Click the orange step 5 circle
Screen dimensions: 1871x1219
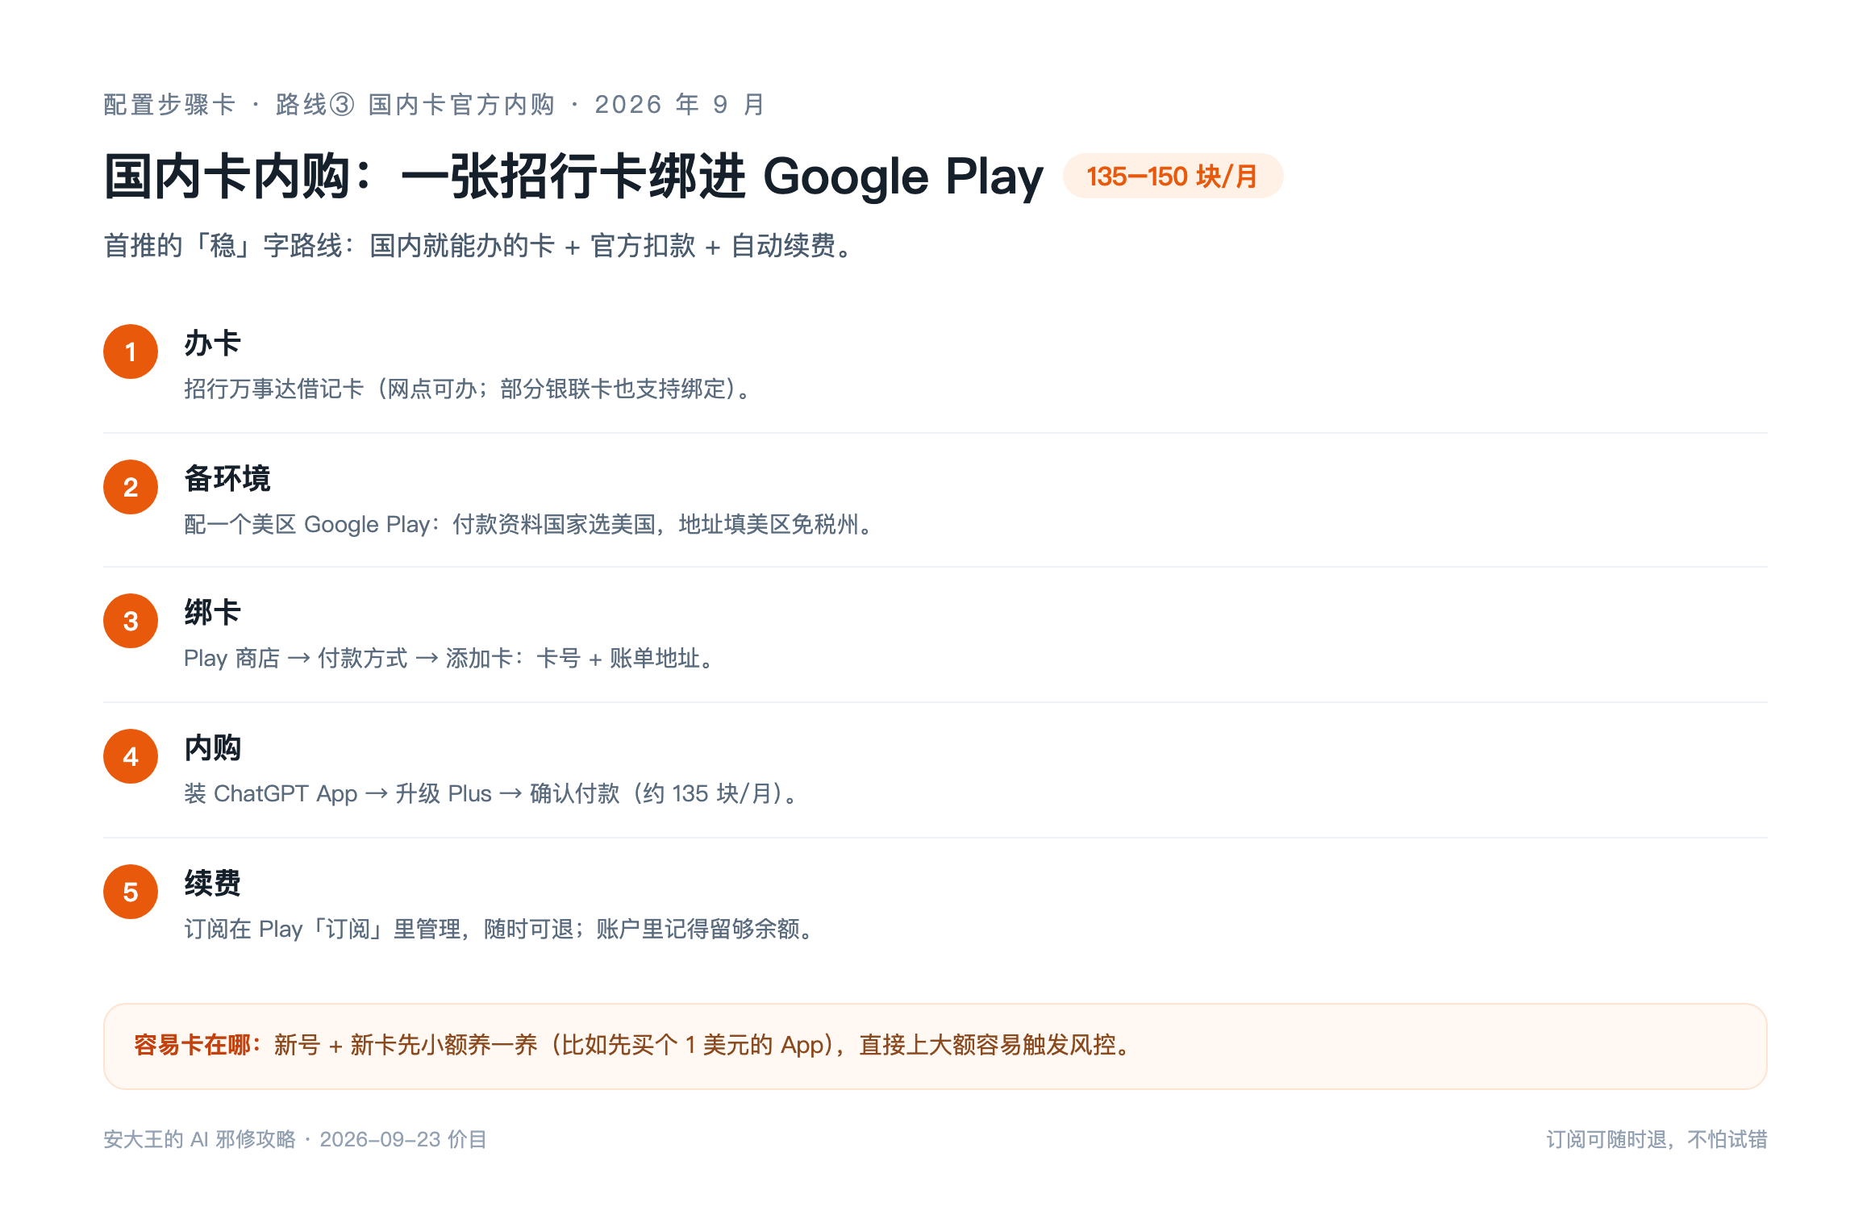[131, 892]
